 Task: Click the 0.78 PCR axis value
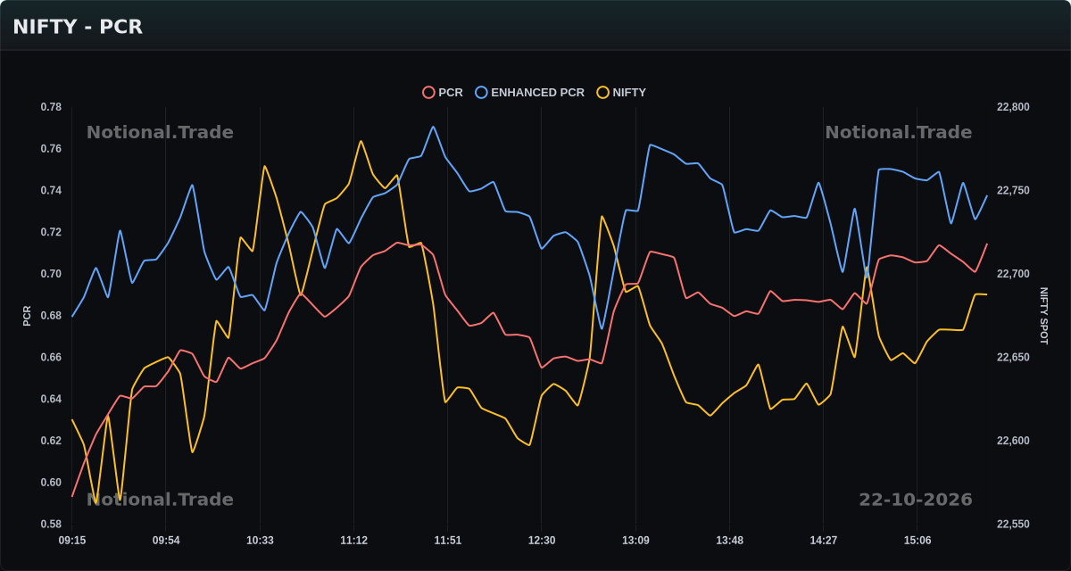coord(51,107)
